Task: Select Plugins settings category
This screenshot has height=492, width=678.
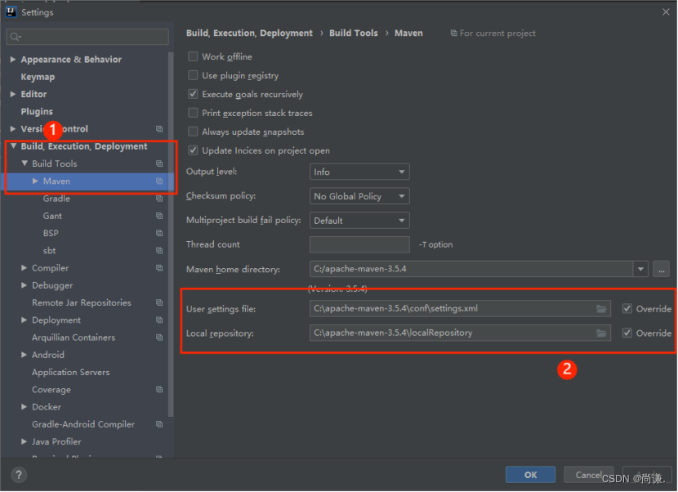Action: [x=37, y=112]
